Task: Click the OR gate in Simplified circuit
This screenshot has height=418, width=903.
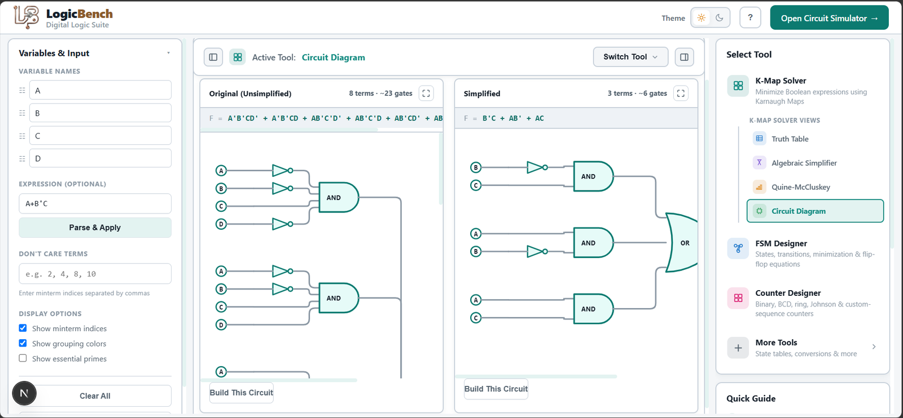Action: tap(682, 243)
